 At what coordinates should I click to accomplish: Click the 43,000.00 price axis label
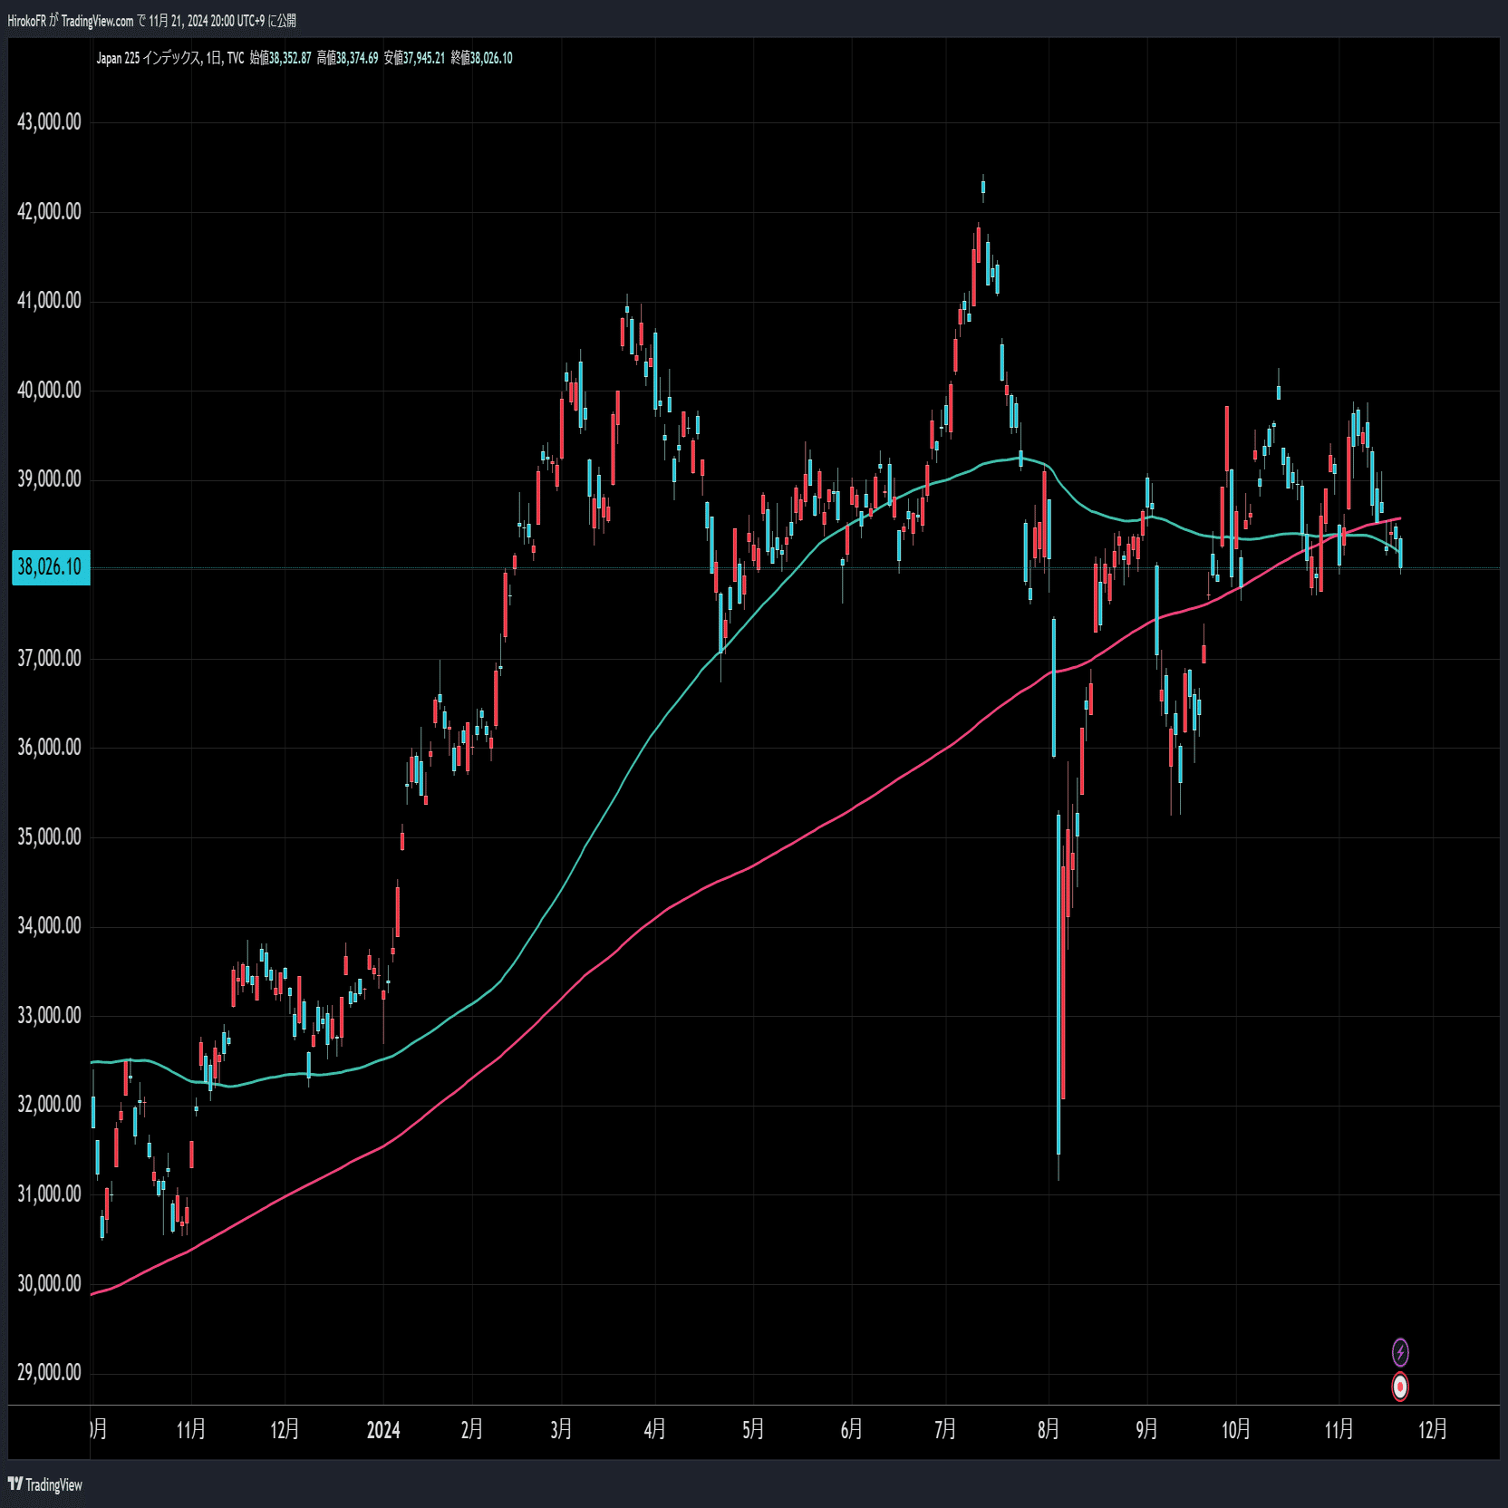(49, 121)
